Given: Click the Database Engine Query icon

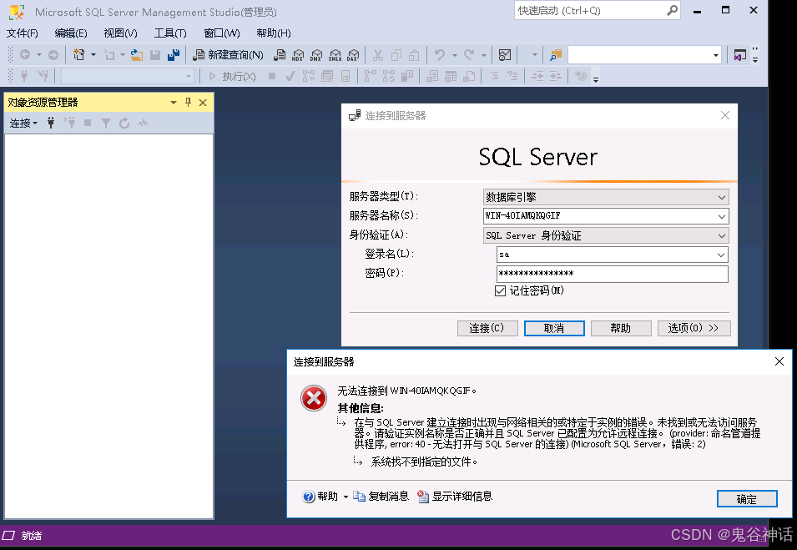Looking at the screenshot, I should coord(279,55).
